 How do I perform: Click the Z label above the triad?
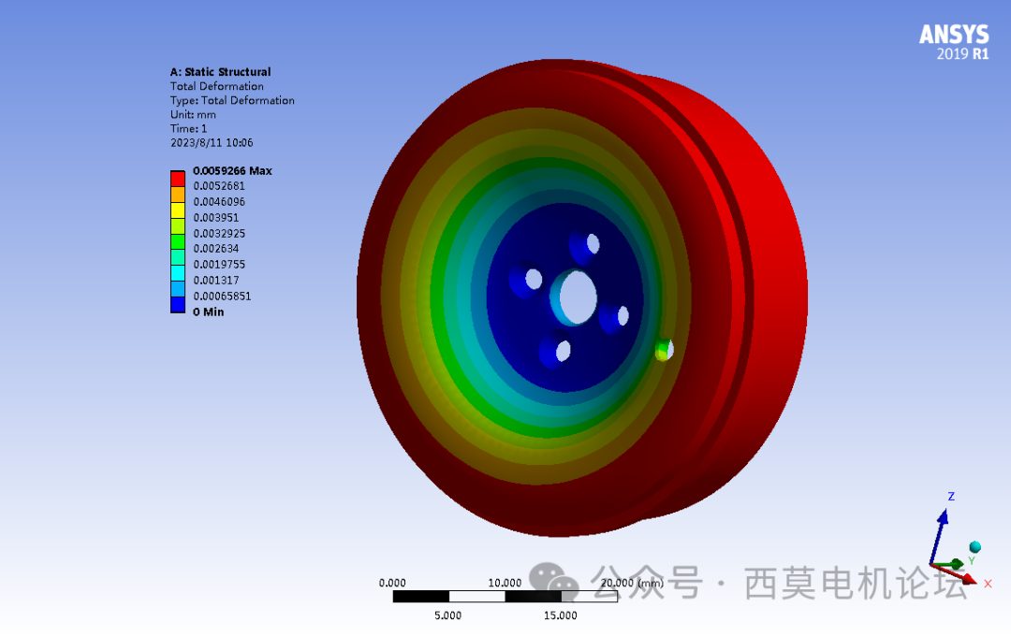pos(951,497)
